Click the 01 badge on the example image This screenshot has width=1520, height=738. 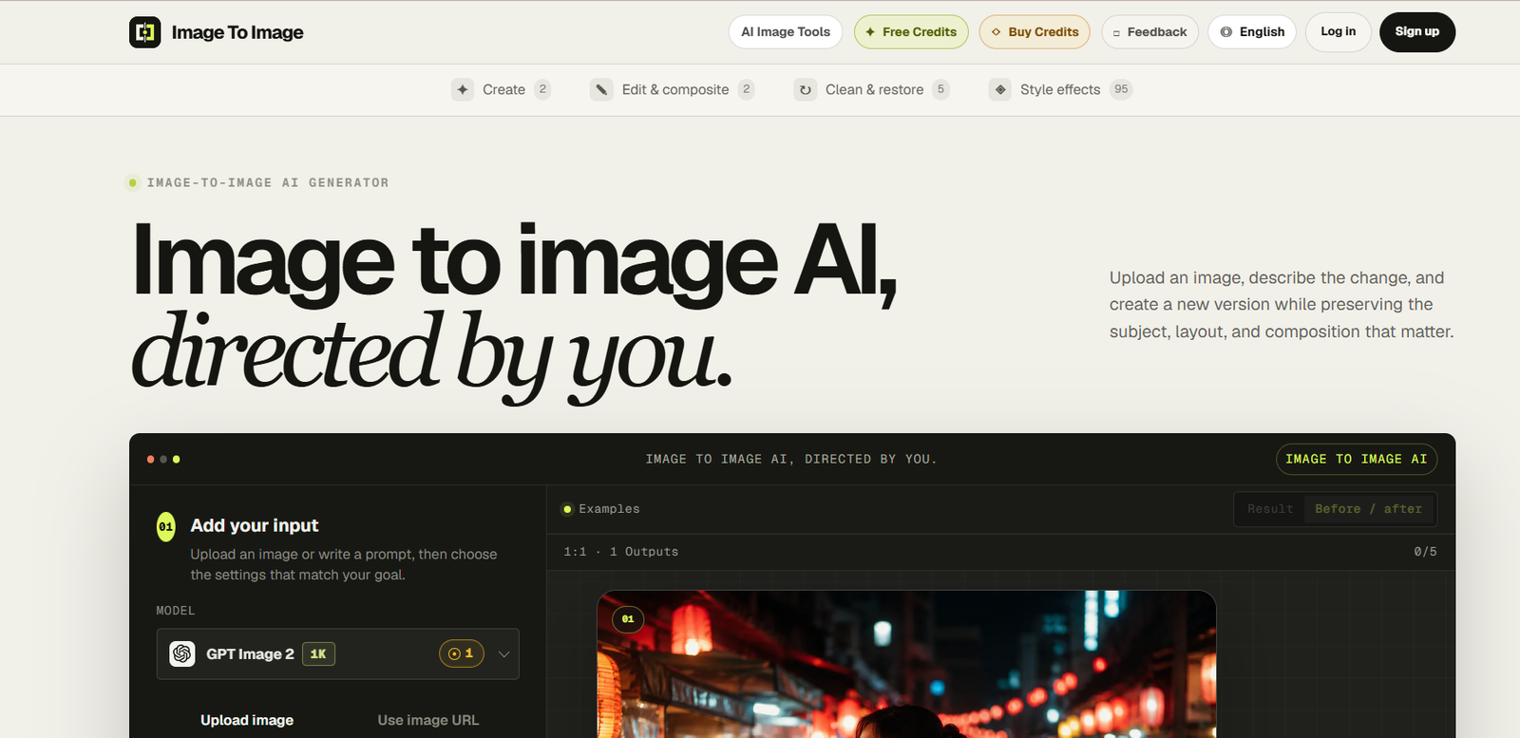(628, 619)
